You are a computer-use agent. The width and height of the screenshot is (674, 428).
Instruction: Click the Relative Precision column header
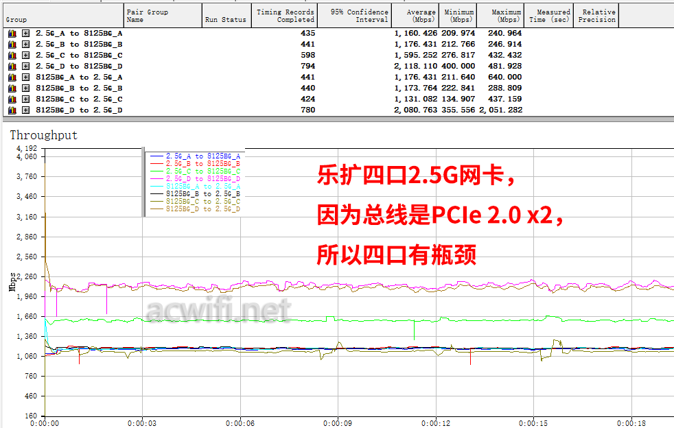[x=596, y=16]
